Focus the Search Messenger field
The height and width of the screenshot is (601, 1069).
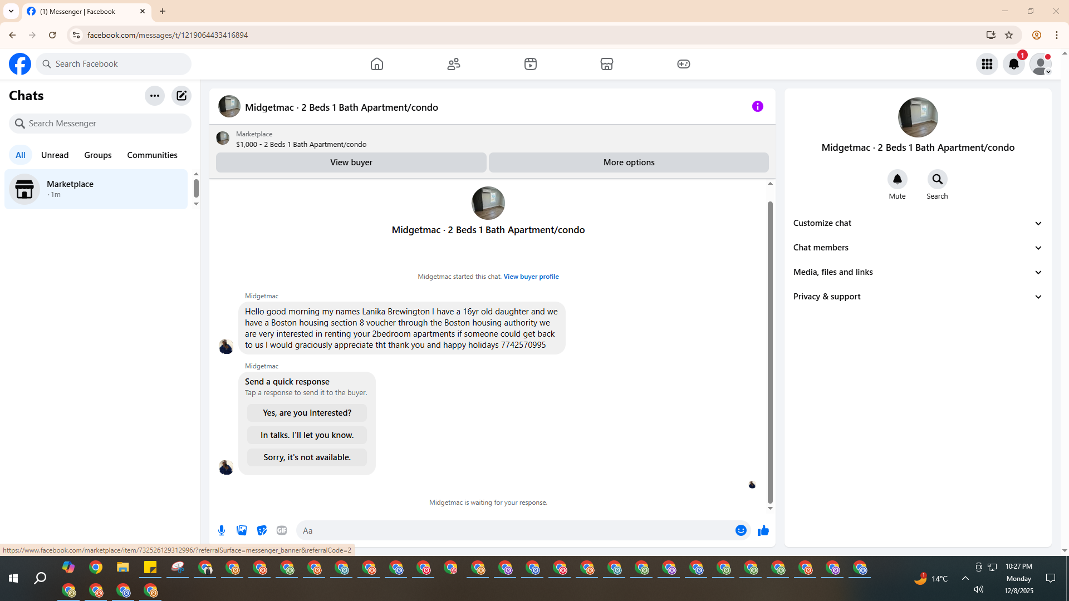pyautogui.click(x=100, y=124)
